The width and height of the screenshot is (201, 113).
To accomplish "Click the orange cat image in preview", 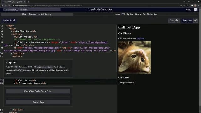I will (x=134, y=57).
